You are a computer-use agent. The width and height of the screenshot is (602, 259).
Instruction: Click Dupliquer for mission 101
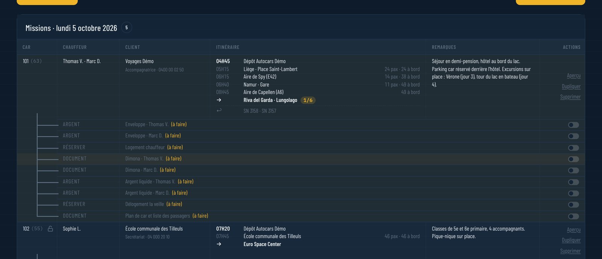click(571, 86)
